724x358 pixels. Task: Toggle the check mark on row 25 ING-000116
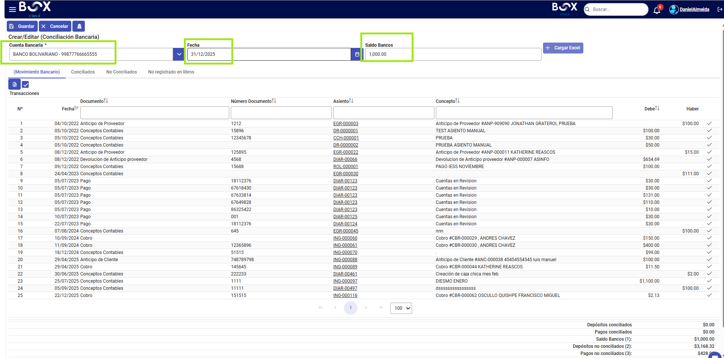pos(709,295)
